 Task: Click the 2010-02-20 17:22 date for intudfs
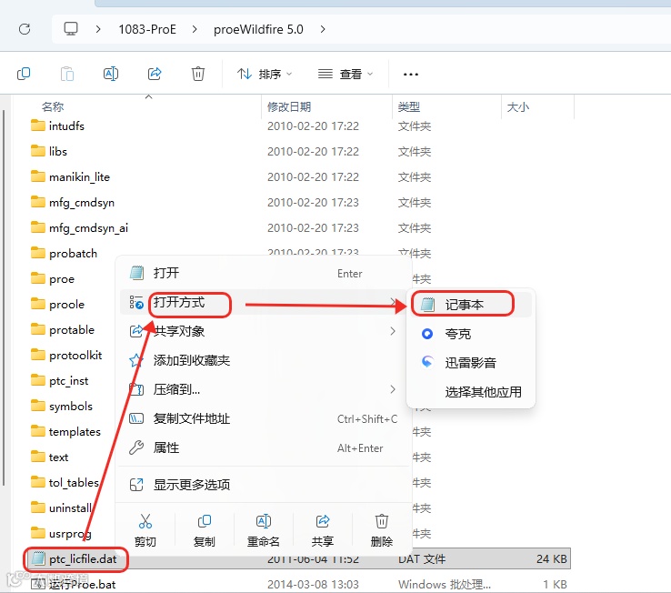pos(313,126)
